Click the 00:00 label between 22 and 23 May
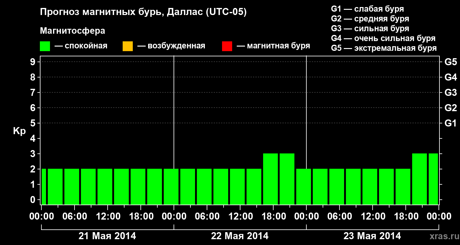Screen dimensions: 460x245 point(306,216)
